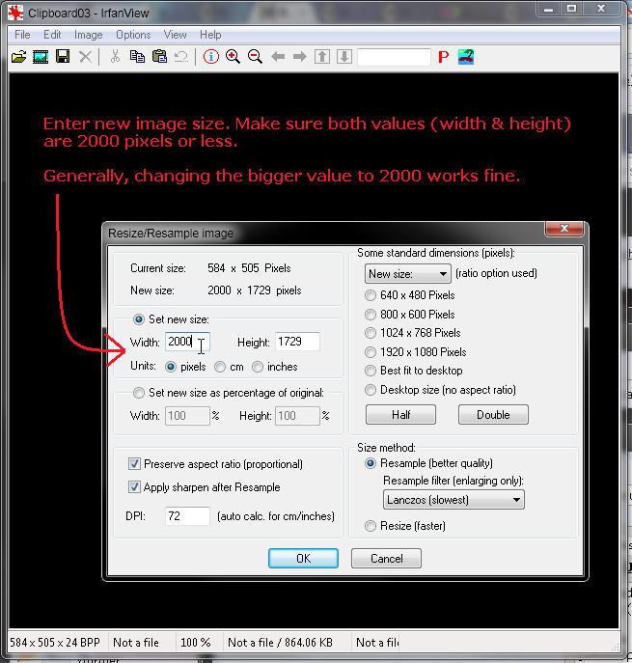Click the DPI input field
The width and height of the screenshot is (632, 663).
tap(187, 516)
